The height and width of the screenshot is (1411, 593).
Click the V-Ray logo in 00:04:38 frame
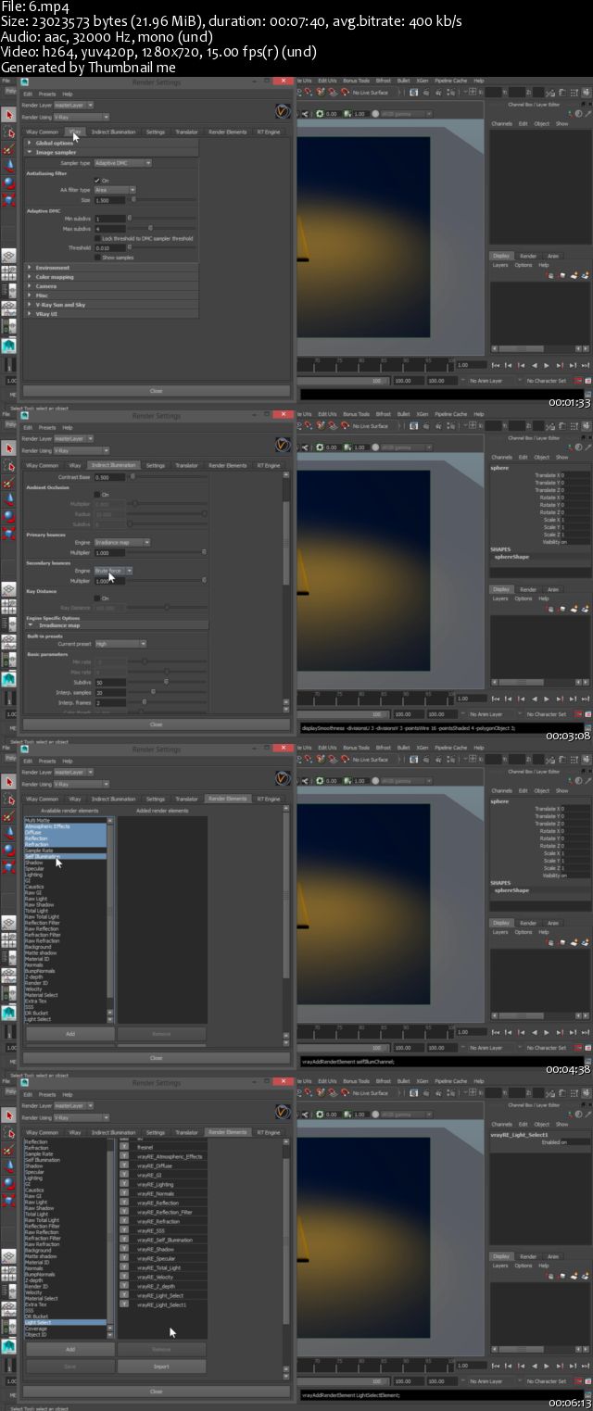click(284, 778)
